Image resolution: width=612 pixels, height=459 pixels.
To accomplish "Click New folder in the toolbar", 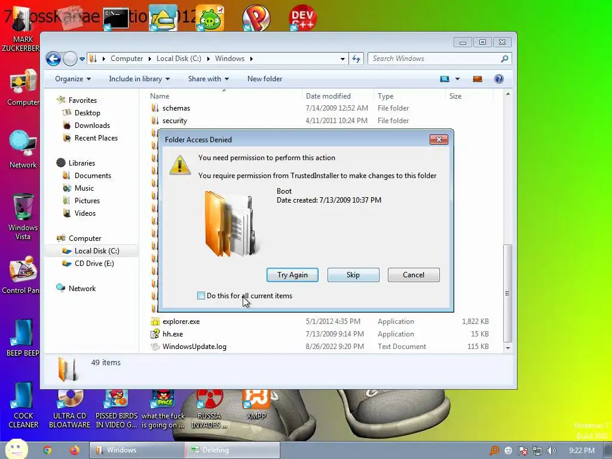I will (265, 79).
